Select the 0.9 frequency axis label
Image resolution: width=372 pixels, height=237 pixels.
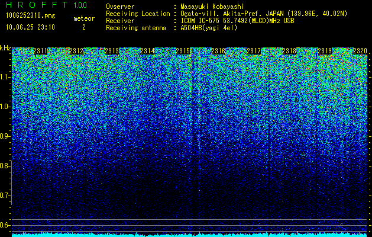pyautogui.click(x=5, y=136)
